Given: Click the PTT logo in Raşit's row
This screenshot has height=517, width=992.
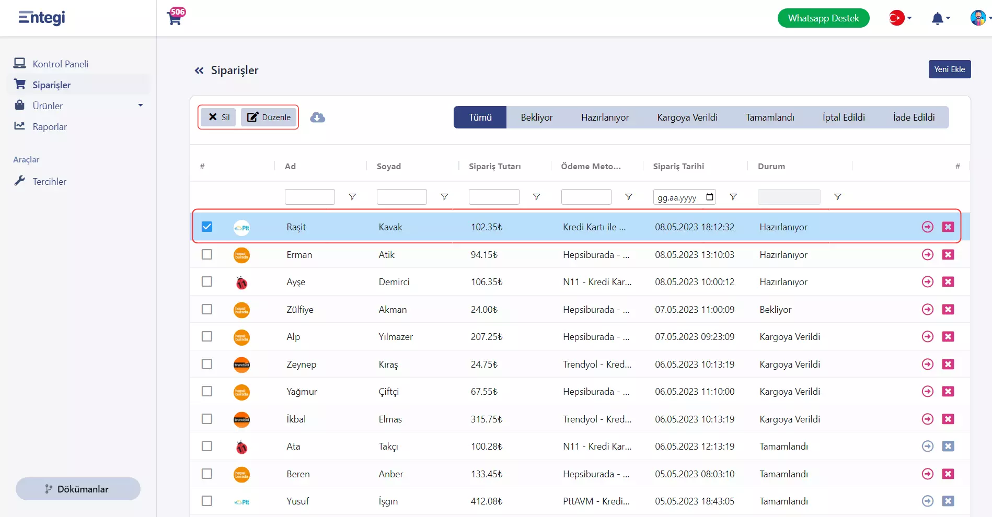Looking at the screenshot, I should [x=241, y=227].
